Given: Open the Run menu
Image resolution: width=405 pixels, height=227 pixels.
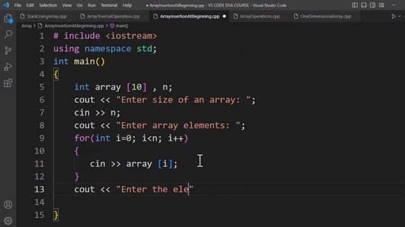Looking at the screenshot, I should pyautogui.click(x=91, y=5).
